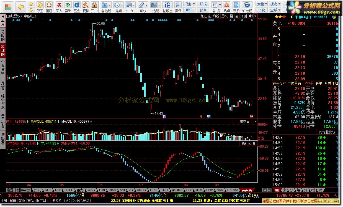Open the 论股堂 forum icon
This screenshot has width=343, height=207.
[167, 7]
